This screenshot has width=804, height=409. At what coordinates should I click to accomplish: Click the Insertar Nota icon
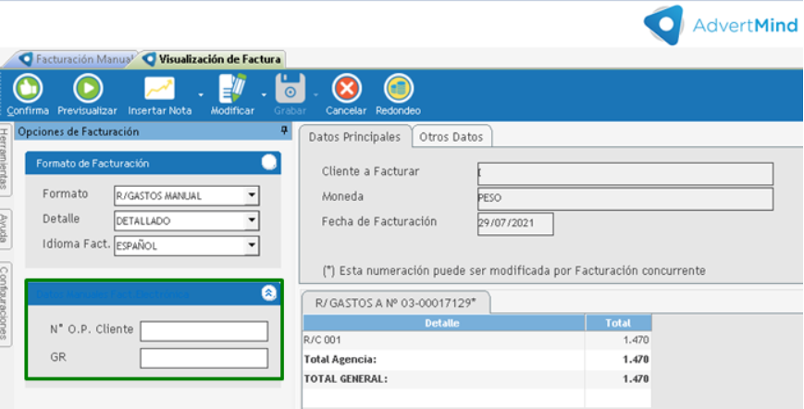coord(159,89)
